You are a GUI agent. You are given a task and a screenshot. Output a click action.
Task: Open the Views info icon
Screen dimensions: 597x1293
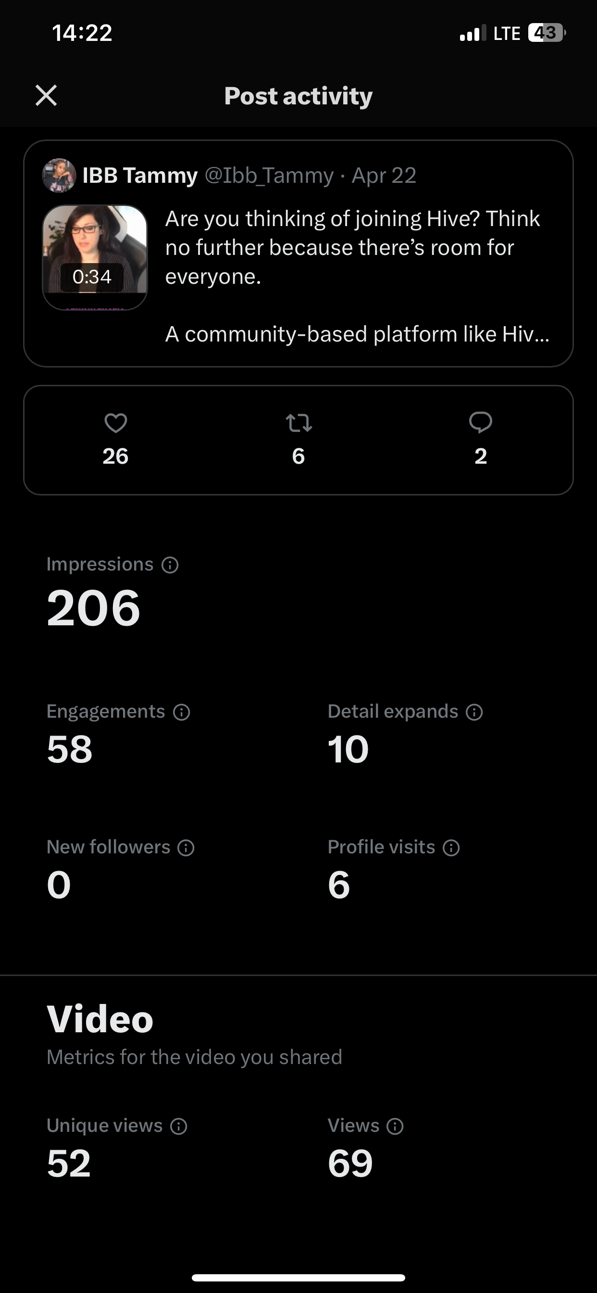coord(395,1127)
